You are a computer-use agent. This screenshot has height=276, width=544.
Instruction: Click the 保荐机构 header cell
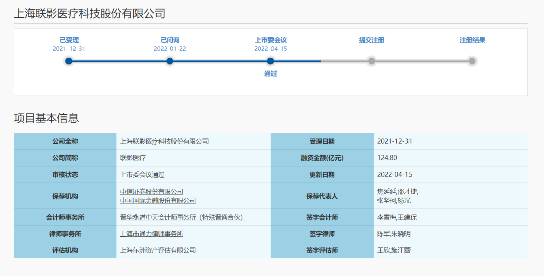coord(65,196)
